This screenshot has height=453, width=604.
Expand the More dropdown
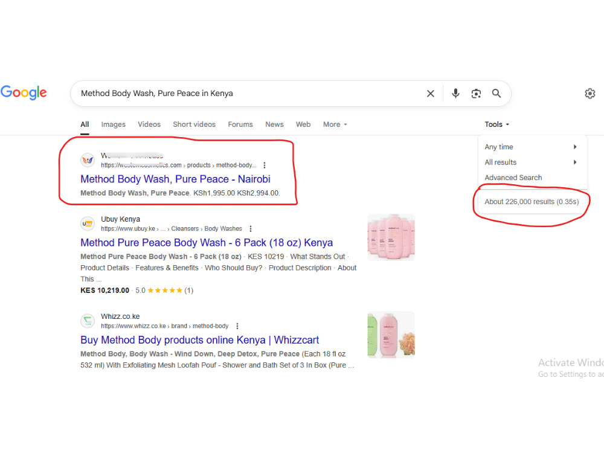click(335, 124)
